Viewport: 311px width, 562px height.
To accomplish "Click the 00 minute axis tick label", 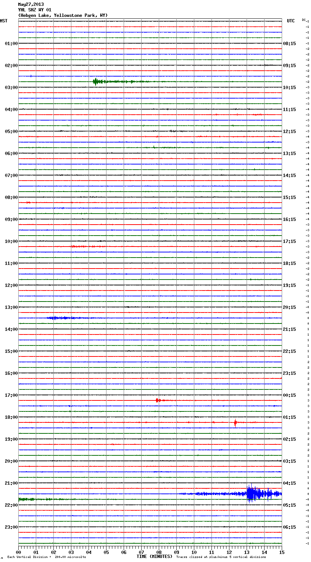I will coord(18,552).
